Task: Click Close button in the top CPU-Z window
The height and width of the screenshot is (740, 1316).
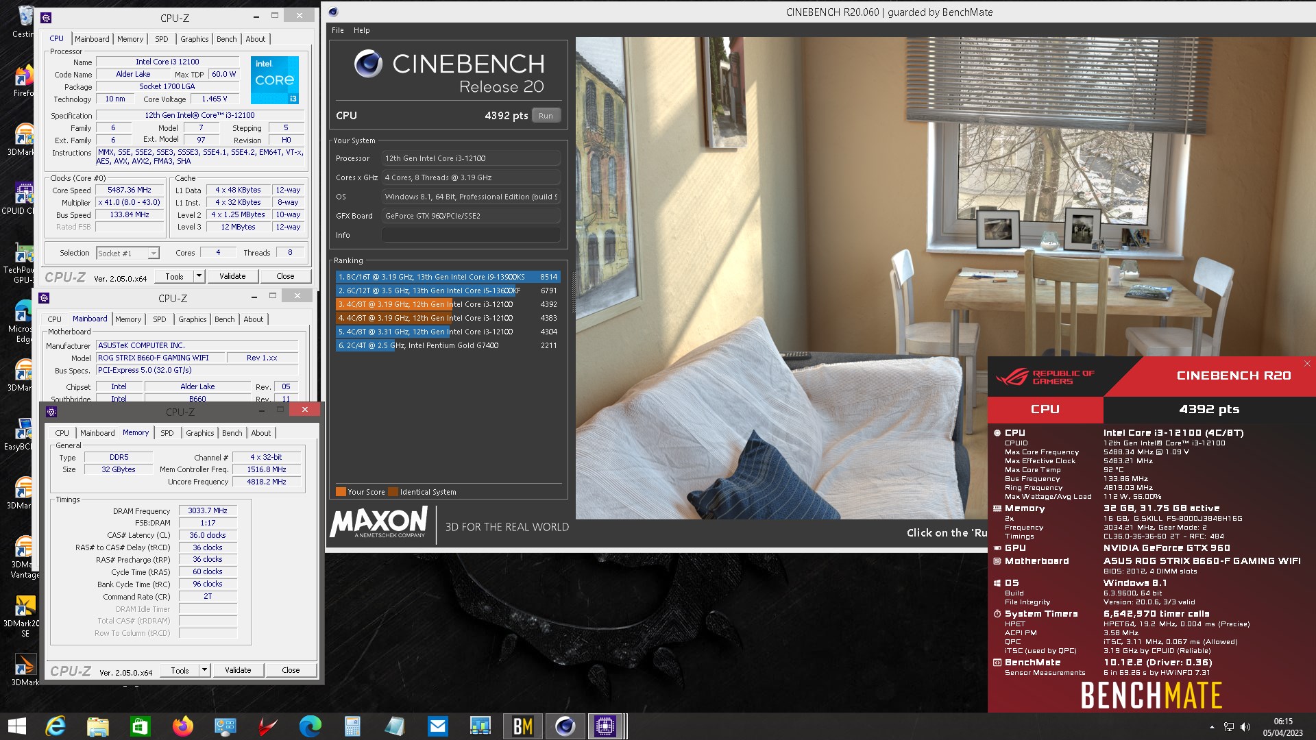Action: [286, 276]
